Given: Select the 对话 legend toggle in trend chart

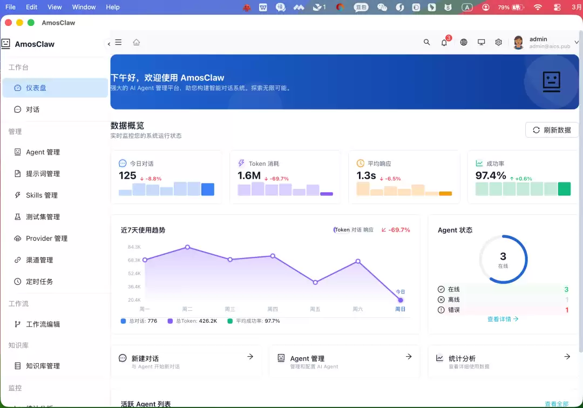Looking at the screenshot, I should (x=356, y=230).
